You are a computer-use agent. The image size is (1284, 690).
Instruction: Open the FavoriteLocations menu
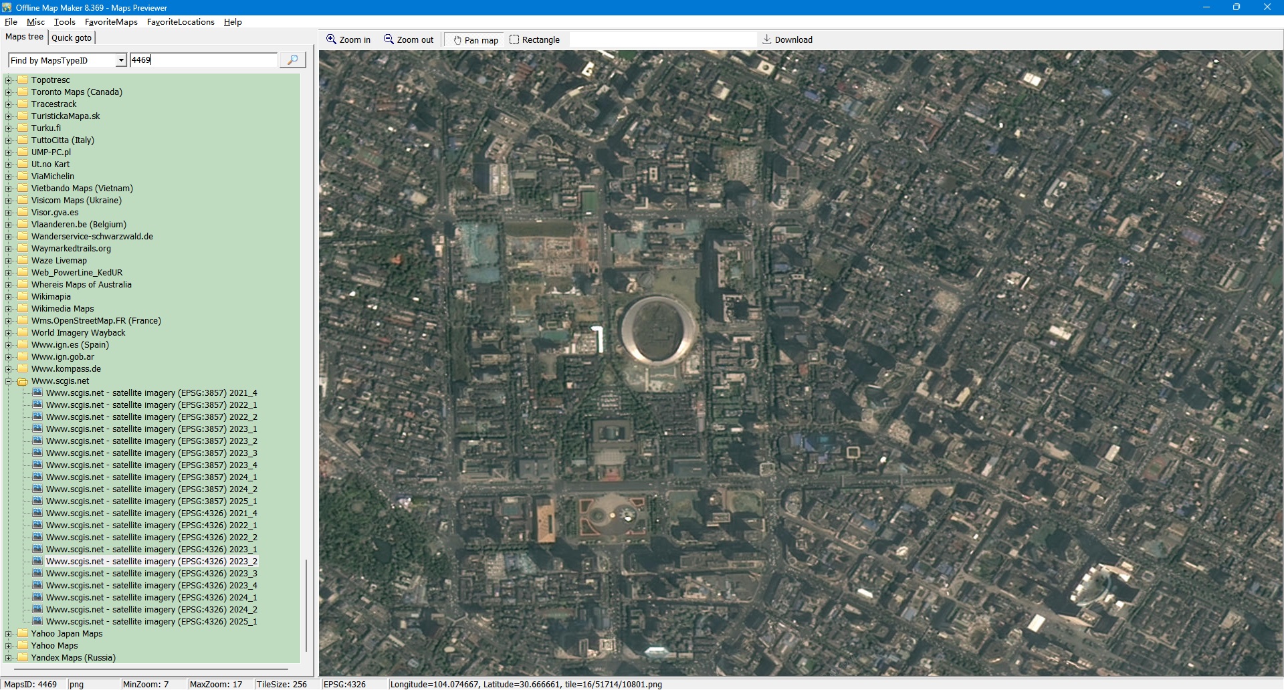pos(181,22)
